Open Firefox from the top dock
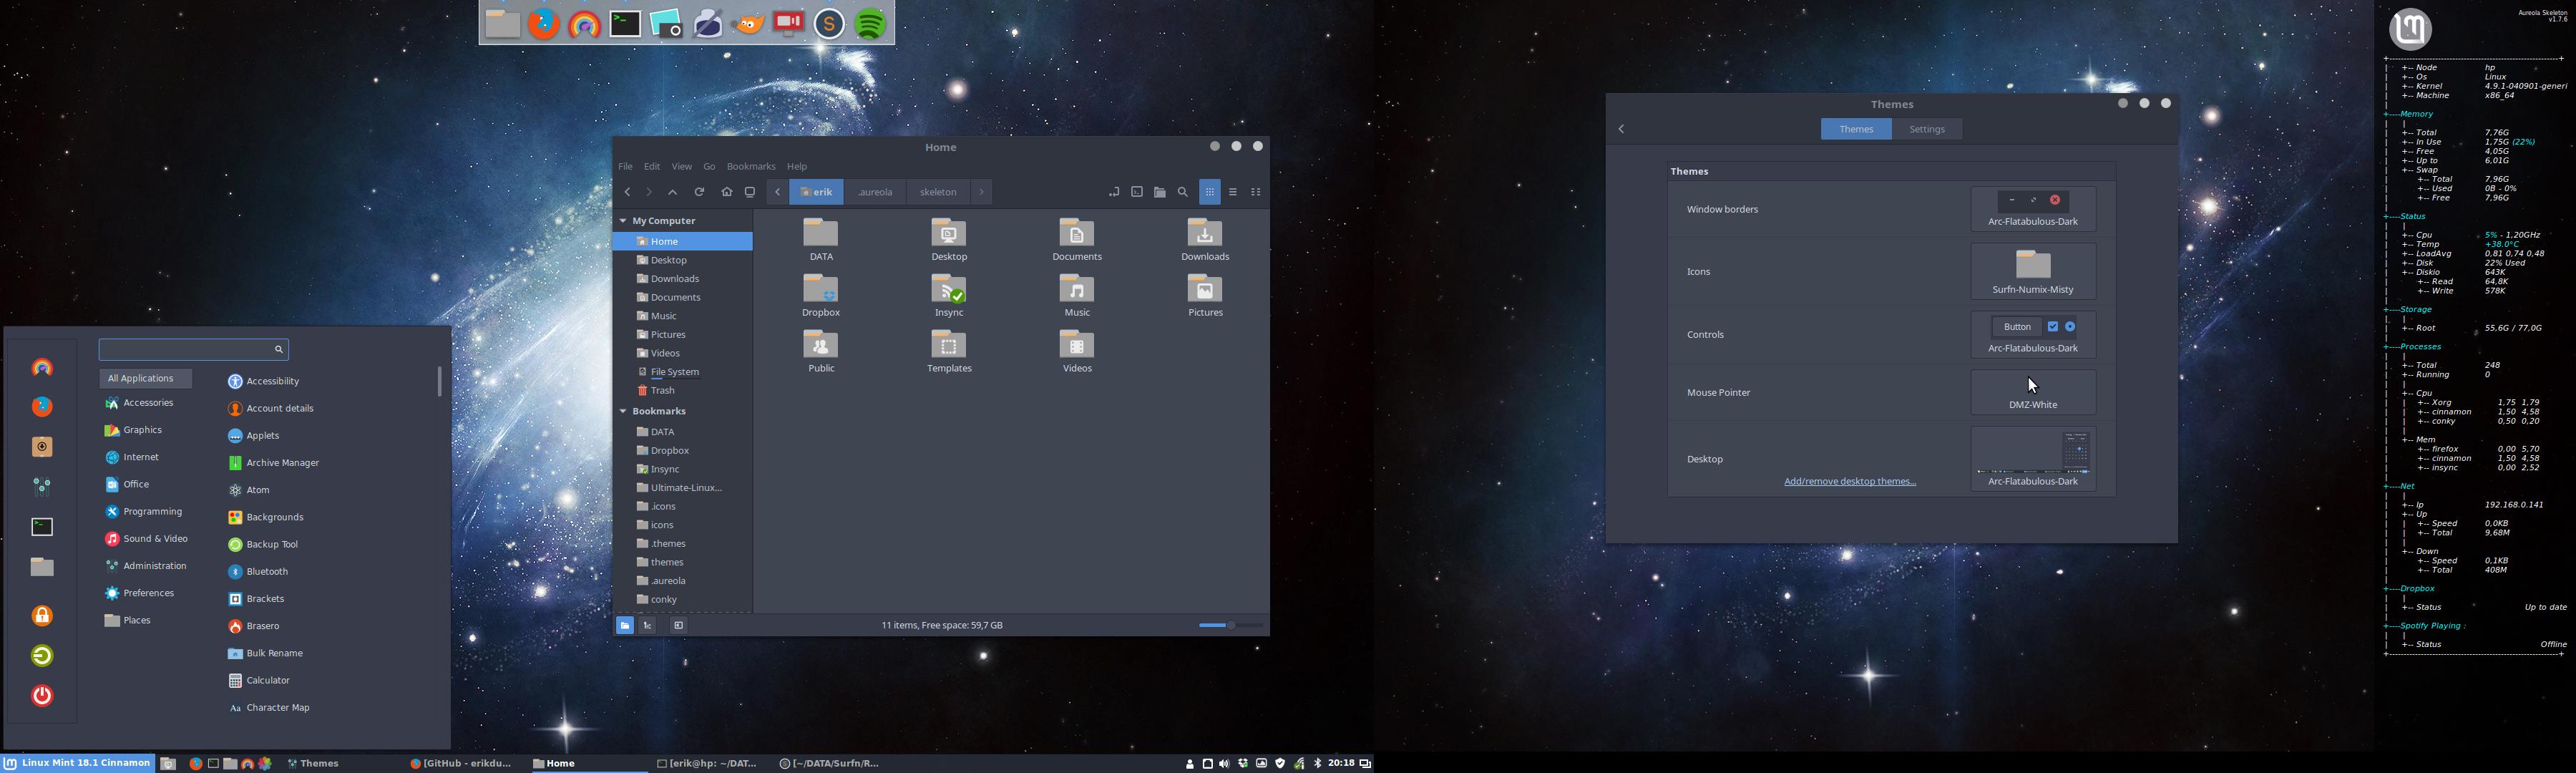 click(x=544, y=24)
